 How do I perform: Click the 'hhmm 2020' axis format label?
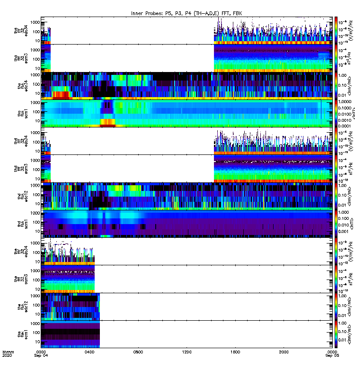tap(8, 353)
